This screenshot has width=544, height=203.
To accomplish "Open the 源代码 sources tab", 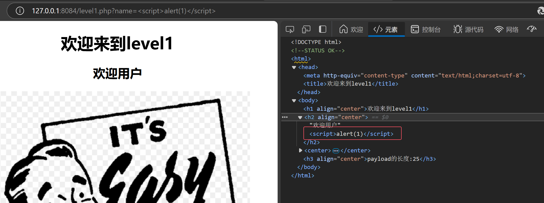I will [x=468, y=29].
